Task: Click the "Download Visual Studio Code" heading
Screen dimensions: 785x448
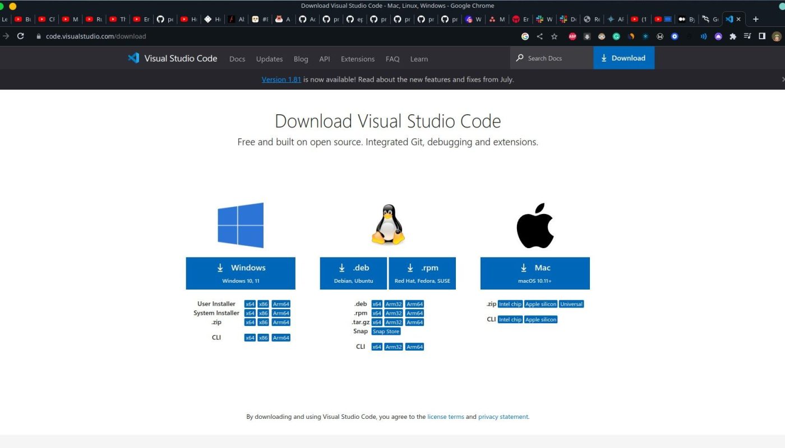Action: (x=388, y=121)
